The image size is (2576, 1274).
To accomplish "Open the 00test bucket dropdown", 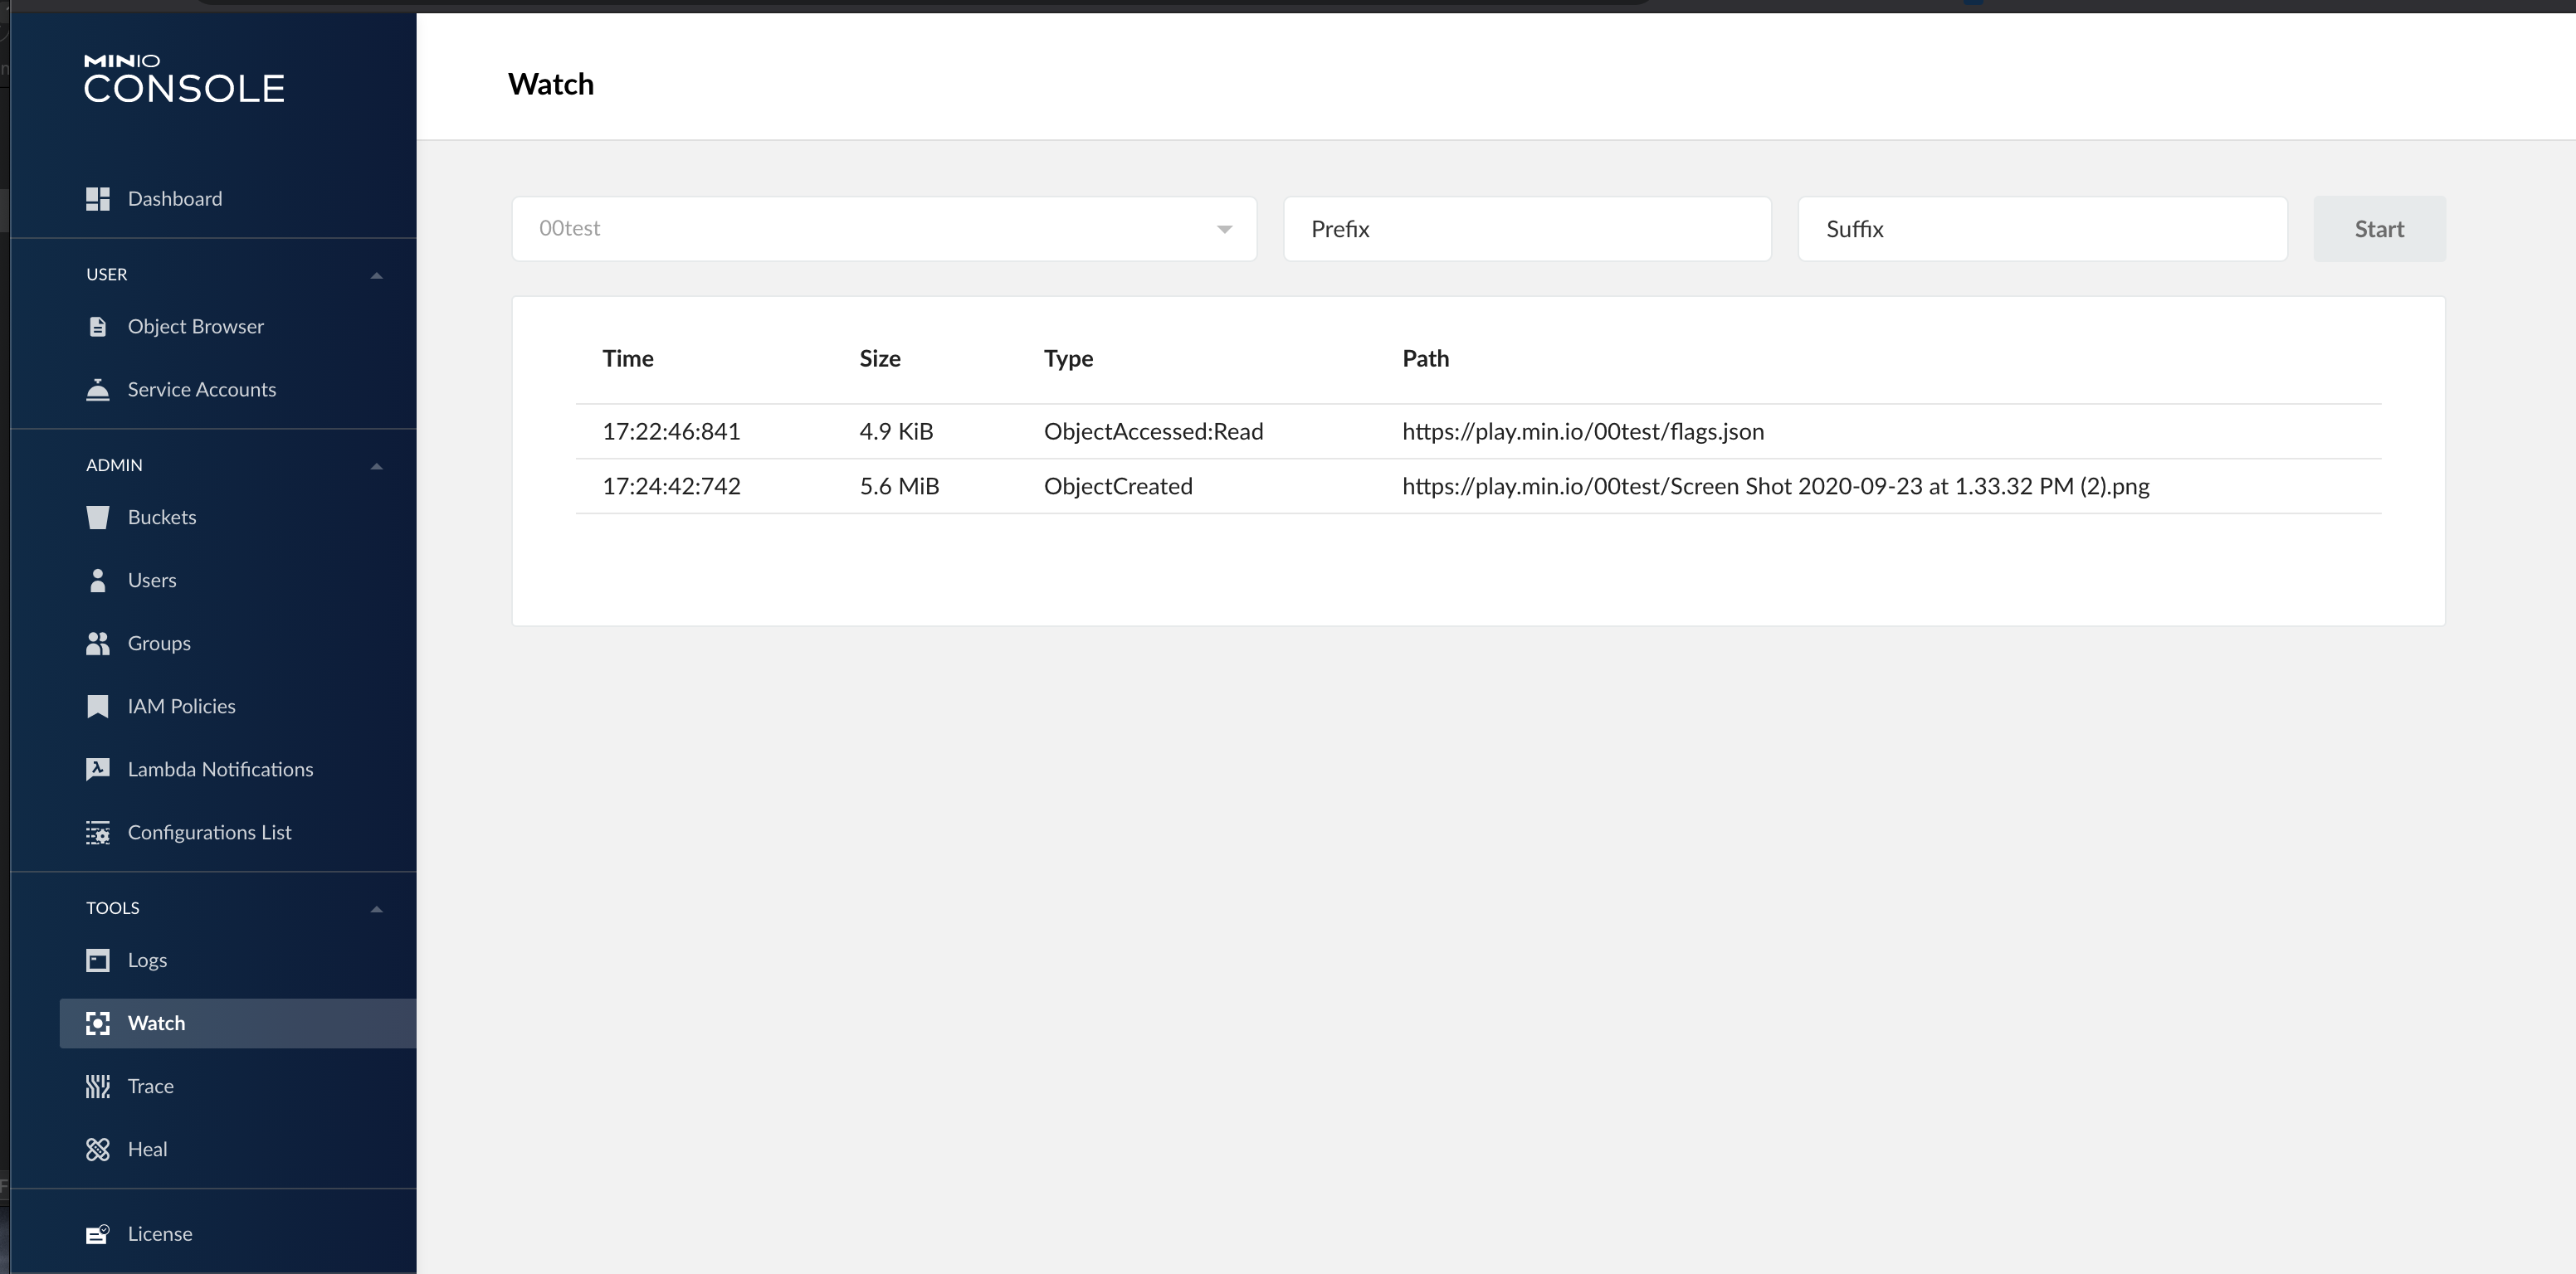I will (884, 229).
